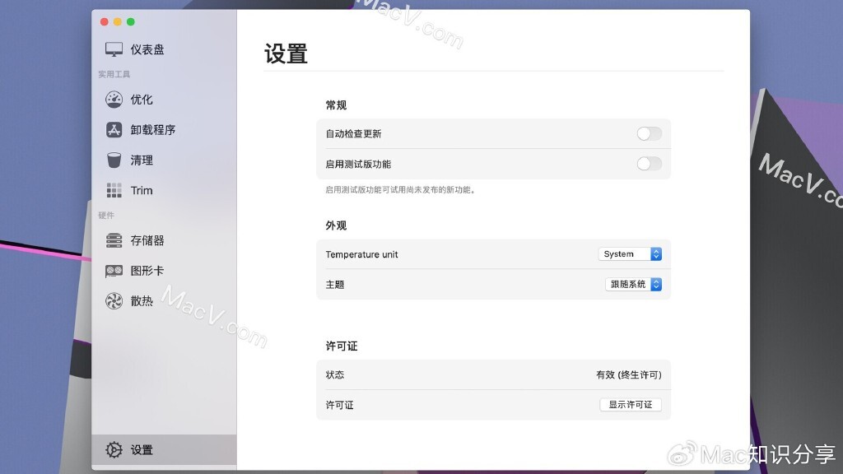This screenshot has width=843, height=474.
Task: Select the 优化 gauge icon
Action: pyautogui.click(x=114, y=100)
